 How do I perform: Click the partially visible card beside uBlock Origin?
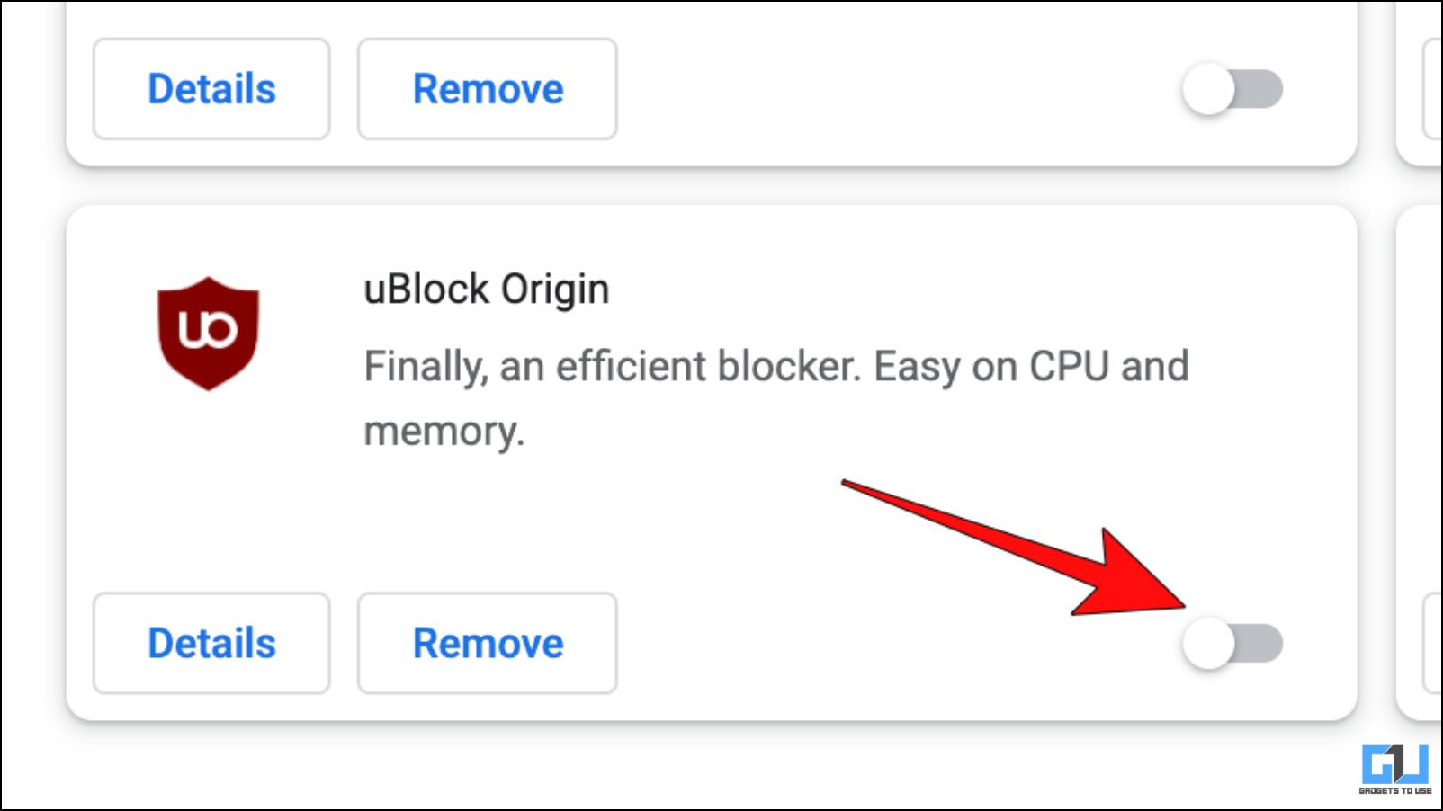click(1420, 462)
